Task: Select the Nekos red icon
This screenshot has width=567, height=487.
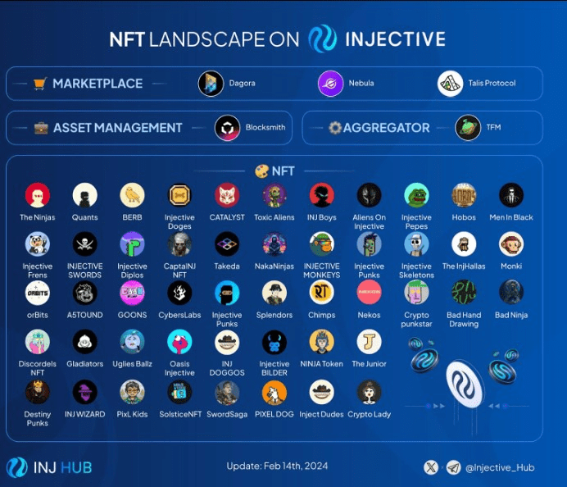Action: (370, 293)
